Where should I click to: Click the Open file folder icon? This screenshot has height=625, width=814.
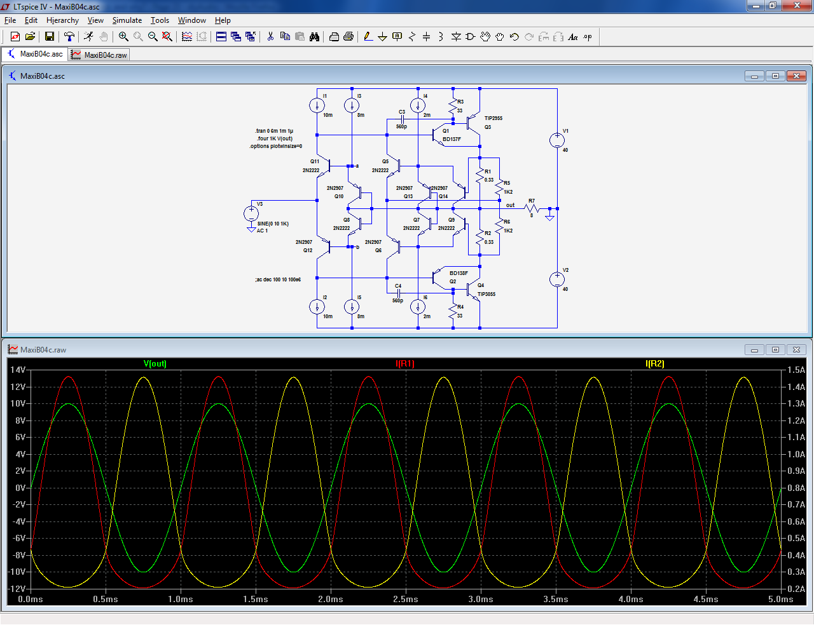[x=30, y=37]
